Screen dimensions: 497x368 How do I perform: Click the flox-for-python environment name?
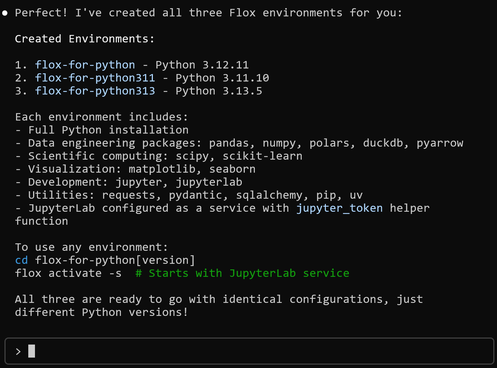pyautogui.click(x=85, y=65)
